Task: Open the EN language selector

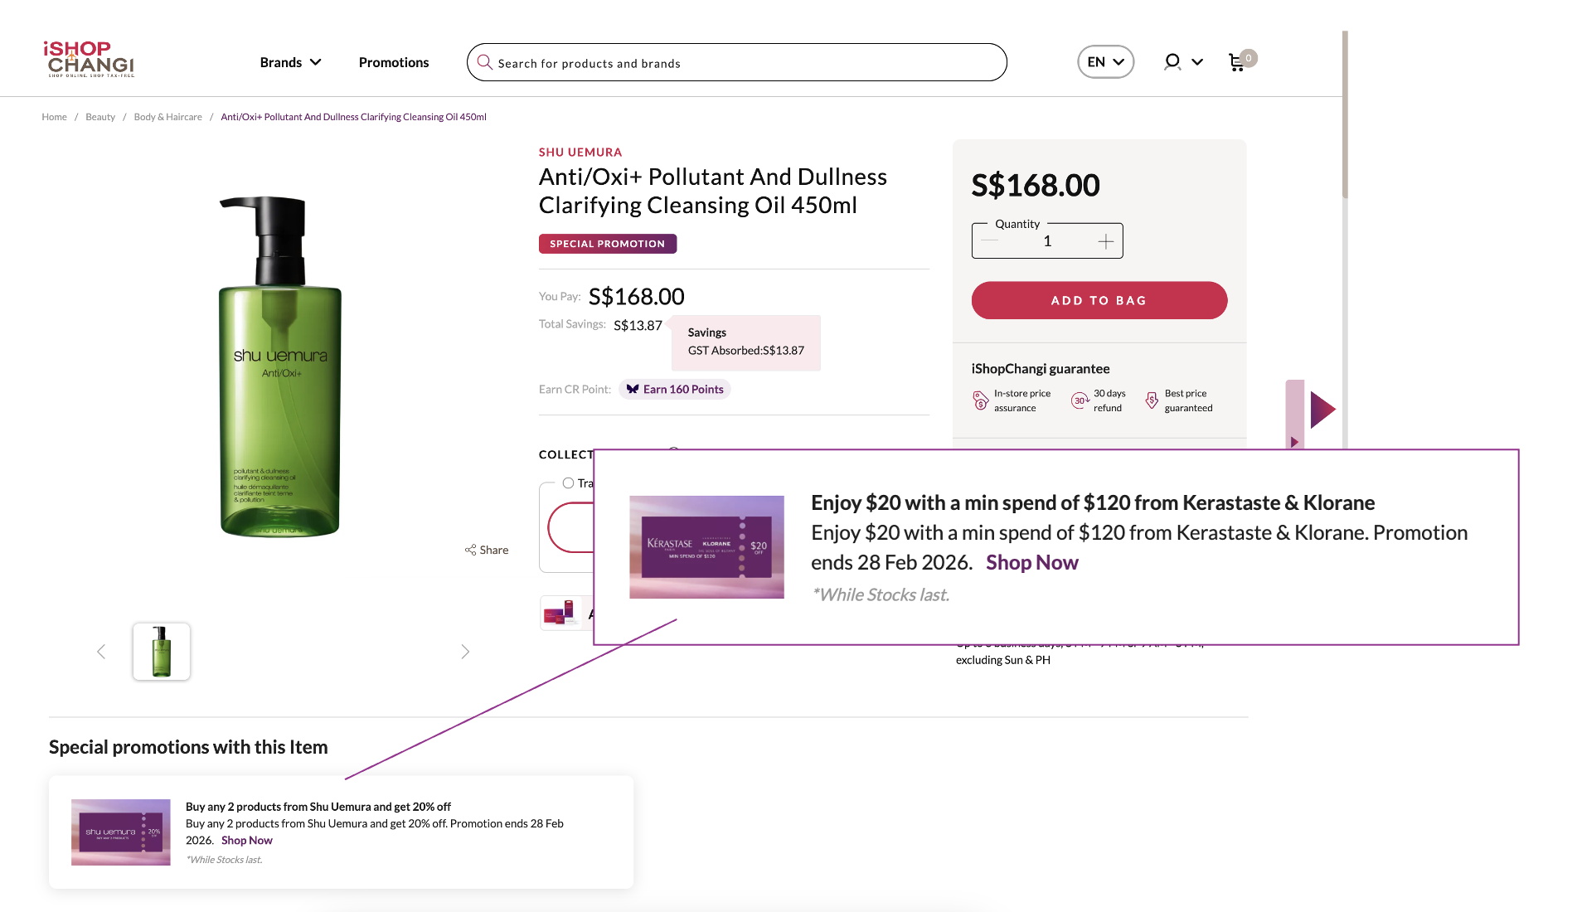Action: (x=1105, y=62)
